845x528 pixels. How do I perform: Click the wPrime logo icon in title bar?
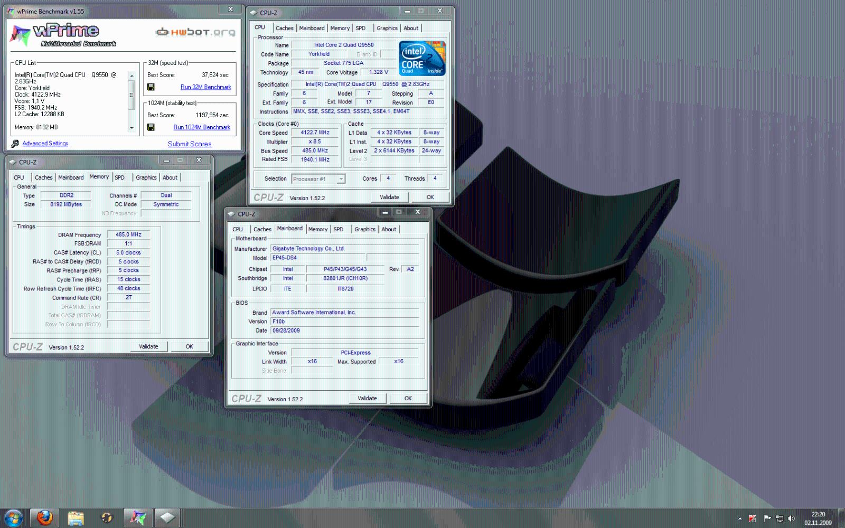tap(11, 11)
